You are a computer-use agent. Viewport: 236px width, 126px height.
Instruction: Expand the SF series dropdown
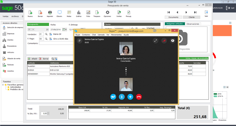tap(33, 30)
